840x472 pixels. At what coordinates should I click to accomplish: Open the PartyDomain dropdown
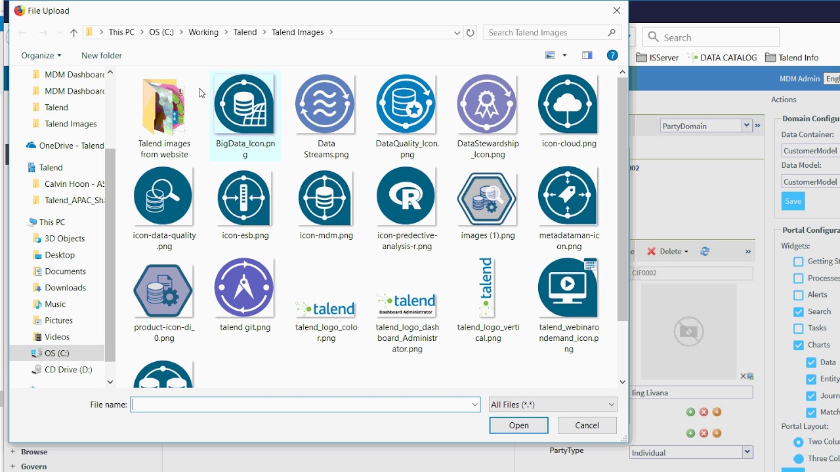click(746, 125)
